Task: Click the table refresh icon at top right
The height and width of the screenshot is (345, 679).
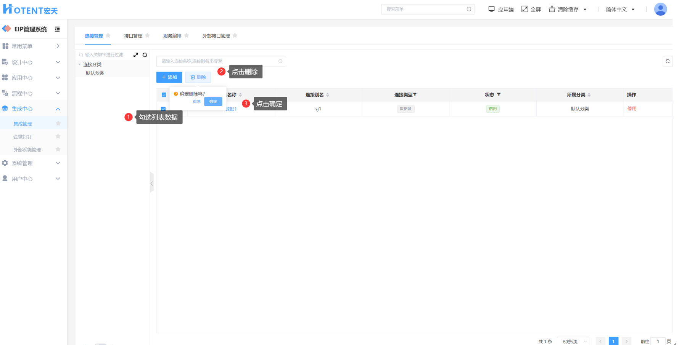Action: pyautogui.click(x=668, y=61)
